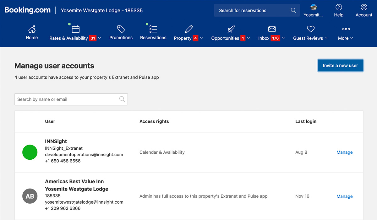Click the Guest Reviews heart icon
This screenshot has height=220, width=377.
pos(311,29)
